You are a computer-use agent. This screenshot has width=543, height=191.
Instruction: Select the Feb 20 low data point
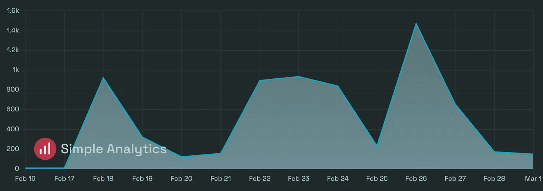pos(182,157)
